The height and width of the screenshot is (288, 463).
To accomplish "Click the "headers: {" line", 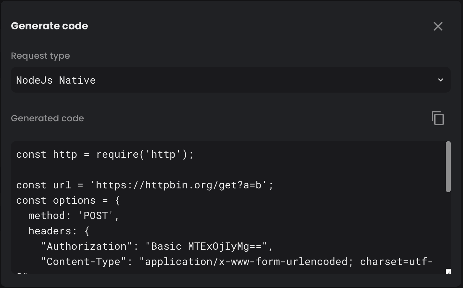I will (59, 231).
